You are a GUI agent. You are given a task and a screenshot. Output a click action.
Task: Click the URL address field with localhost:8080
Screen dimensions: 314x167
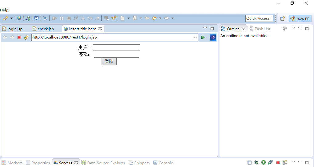pyautogui.click(x=113, y=37)
